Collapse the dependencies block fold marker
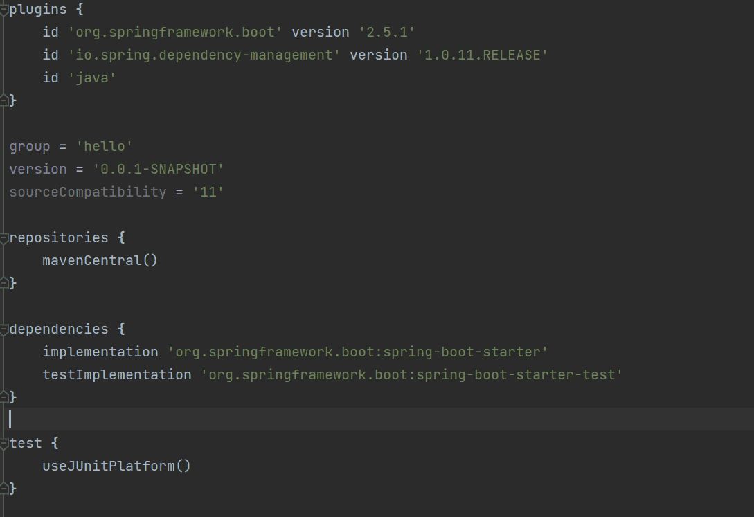 (3, 329)
